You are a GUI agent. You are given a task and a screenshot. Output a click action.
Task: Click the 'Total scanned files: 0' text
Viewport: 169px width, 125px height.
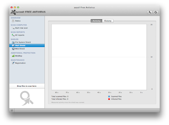pyautogui.click(x=60, y=96)
